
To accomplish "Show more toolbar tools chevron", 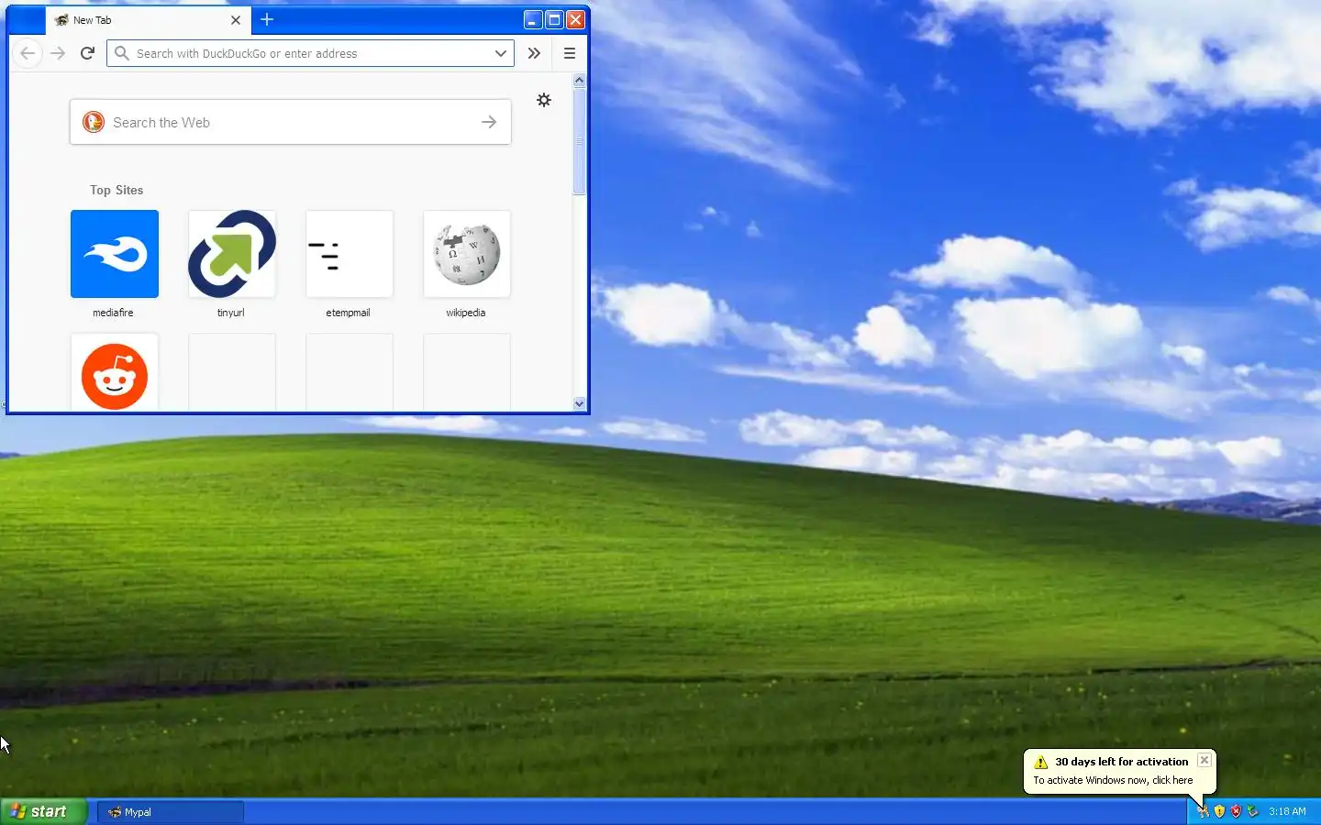I will point(534,53).
